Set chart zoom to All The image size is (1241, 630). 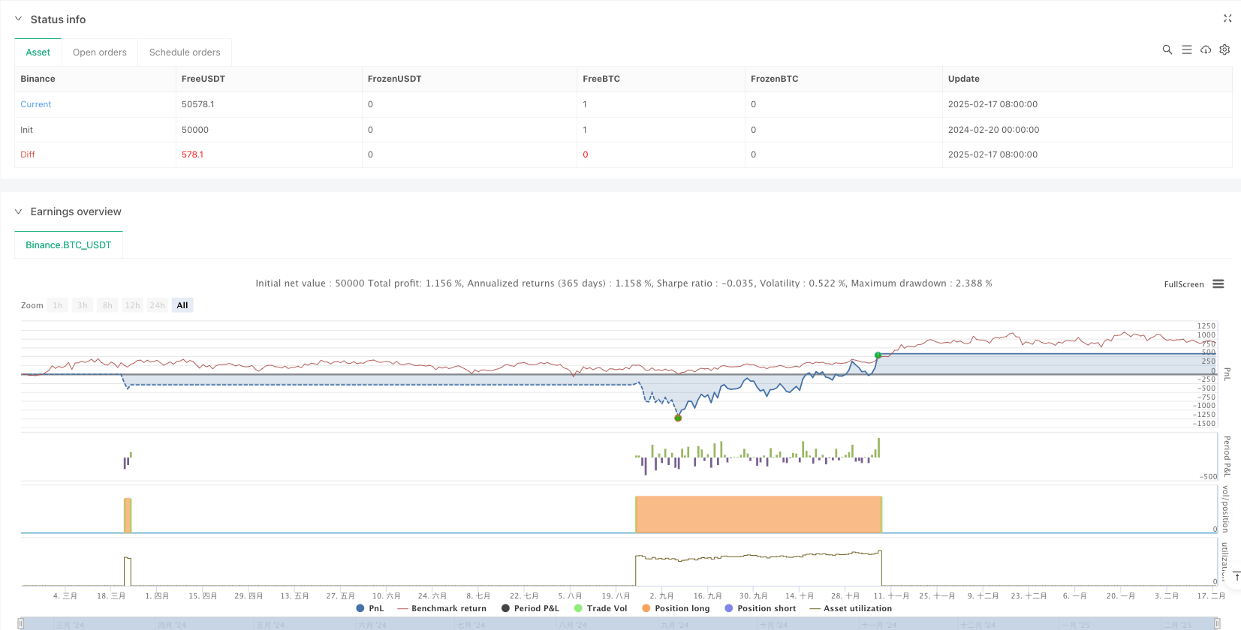pyautogui.click(x=182, y=305)
